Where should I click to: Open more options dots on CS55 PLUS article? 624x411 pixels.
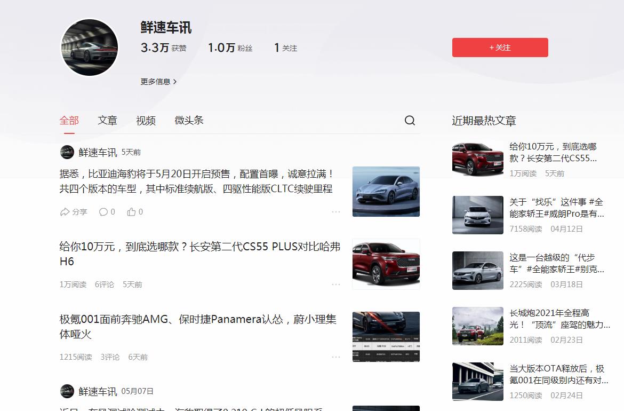click(336, 284)
